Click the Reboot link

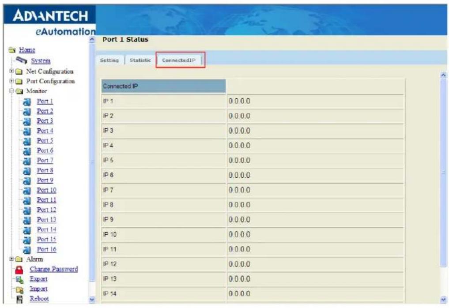[x=39, y=299]
